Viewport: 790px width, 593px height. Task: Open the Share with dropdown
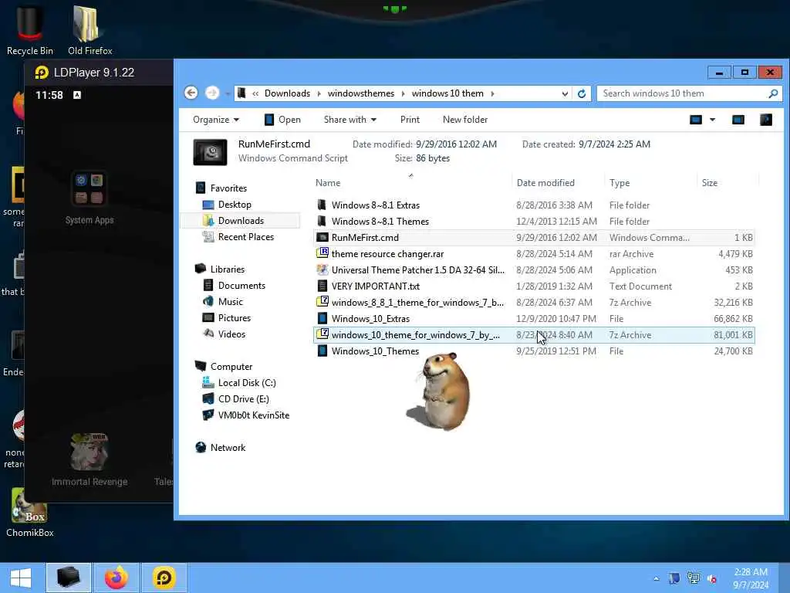pyautogui.click(x=350, y=120)
